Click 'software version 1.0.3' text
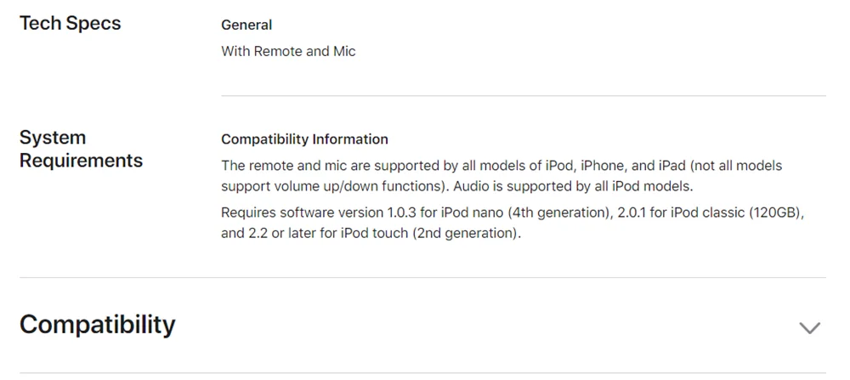This screenshot has height=380, width=850. (347, 213)
